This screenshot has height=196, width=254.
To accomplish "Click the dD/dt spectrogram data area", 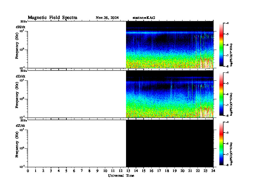I will tap(170, 94).
